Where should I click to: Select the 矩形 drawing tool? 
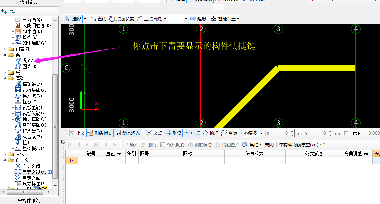point(198,19)
